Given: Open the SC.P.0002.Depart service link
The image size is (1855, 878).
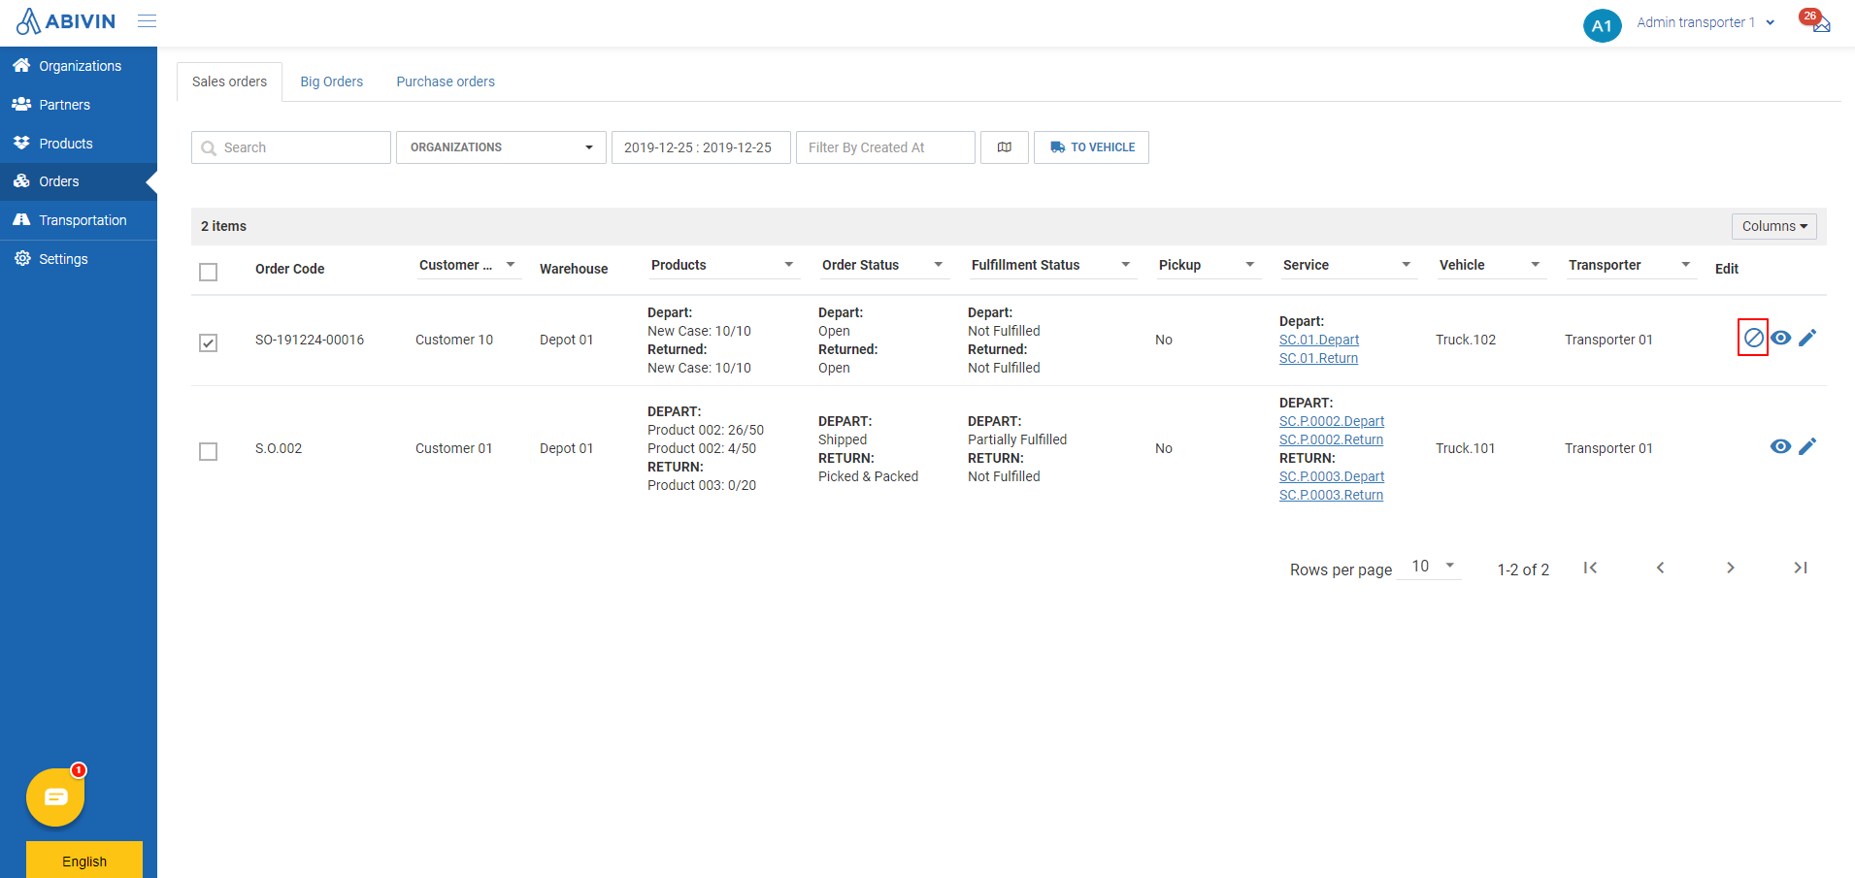Looking at the screenshot, I should pos(1331,421).
